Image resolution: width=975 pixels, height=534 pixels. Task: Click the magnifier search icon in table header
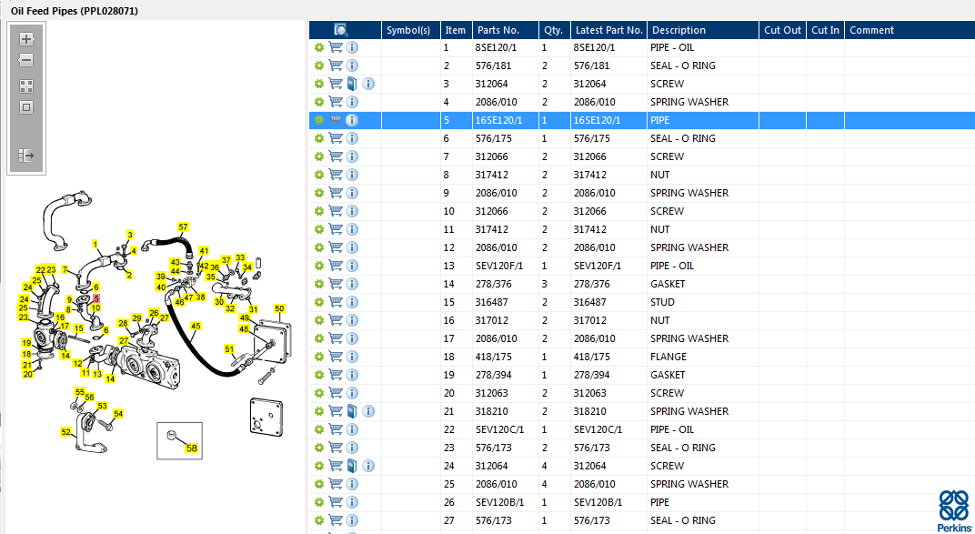pos(341,30)
